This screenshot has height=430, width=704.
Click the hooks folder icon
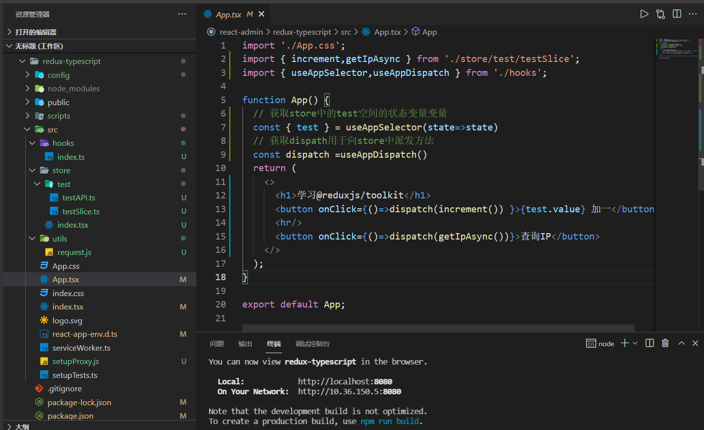tap(45, 143)
